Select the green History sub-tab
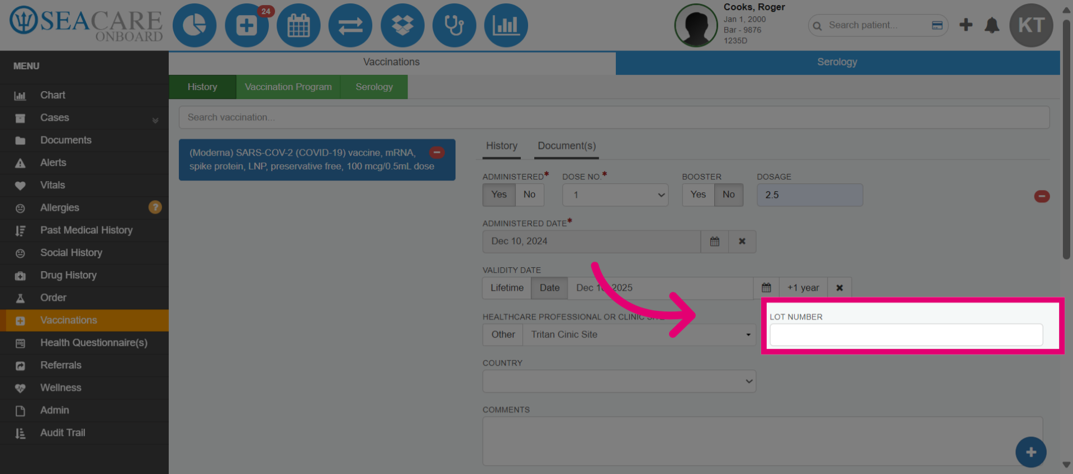Screen dimensions: 1073x474 pos(202,87)
